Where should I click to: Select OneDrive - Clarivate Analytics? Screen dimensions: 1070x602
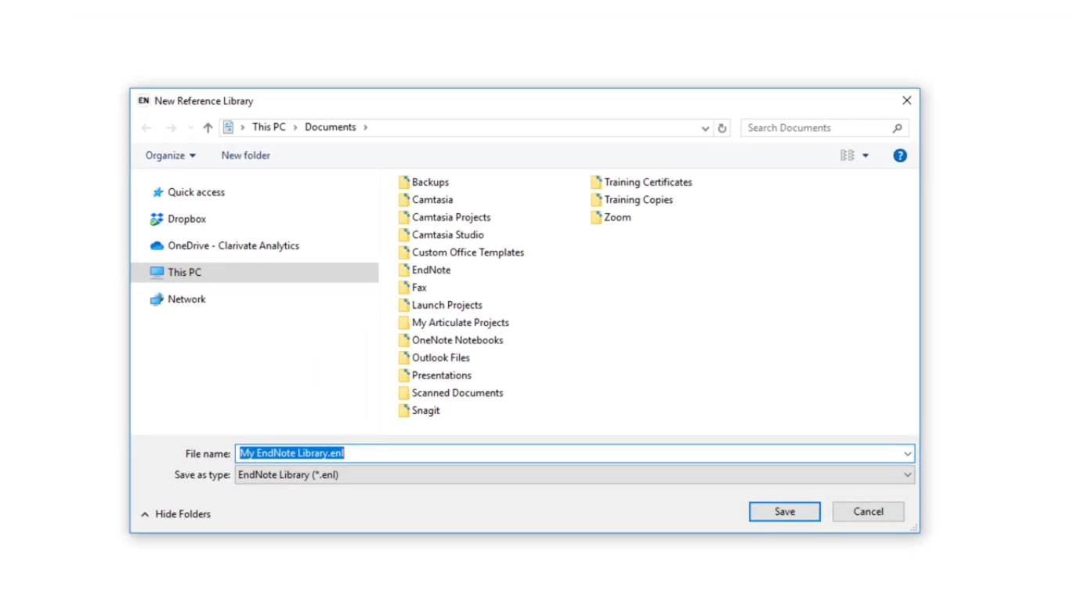[233, 245]
